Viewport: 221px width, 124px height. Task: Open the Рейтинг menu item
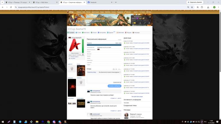pos(88,12)
